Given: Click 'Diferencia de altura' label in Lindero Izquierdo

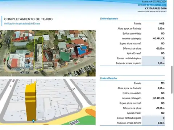Looking at the screenshot, I should pos(132,48).
